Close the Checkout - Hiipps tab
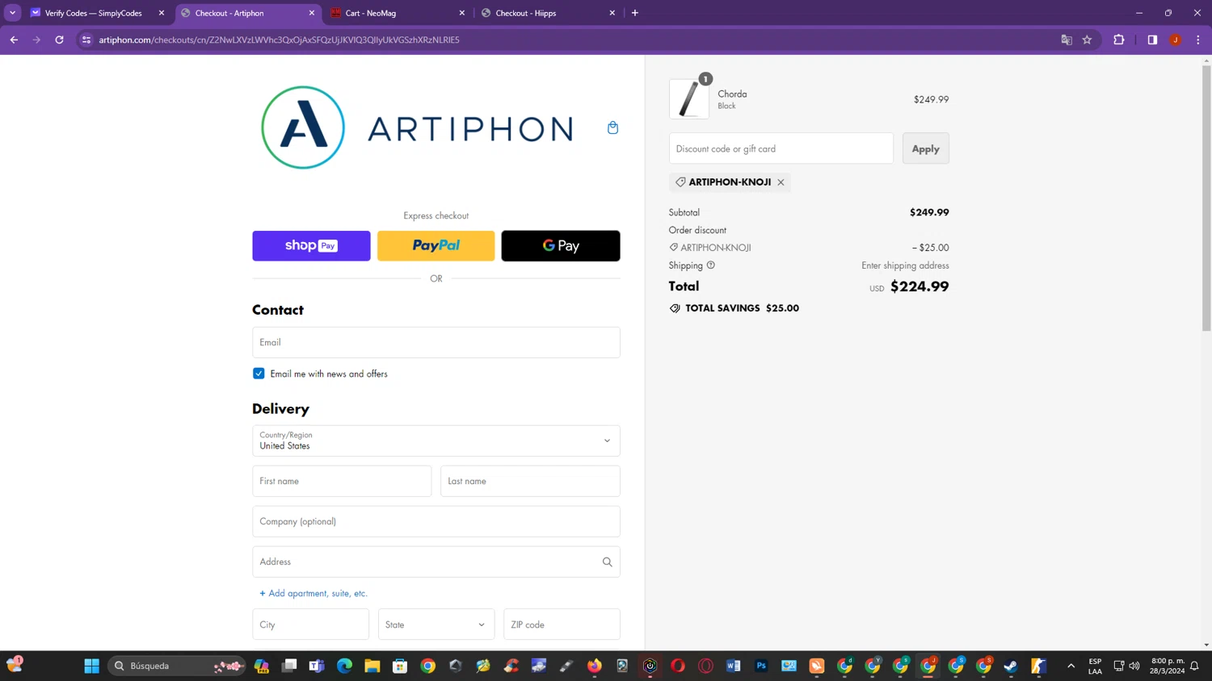The width and height of the screenshot is (1212, 681). click(x=612, y=13)
